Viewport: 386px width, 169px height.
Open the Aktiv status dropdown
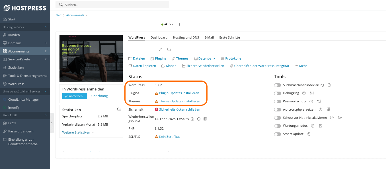click(168, 24)
